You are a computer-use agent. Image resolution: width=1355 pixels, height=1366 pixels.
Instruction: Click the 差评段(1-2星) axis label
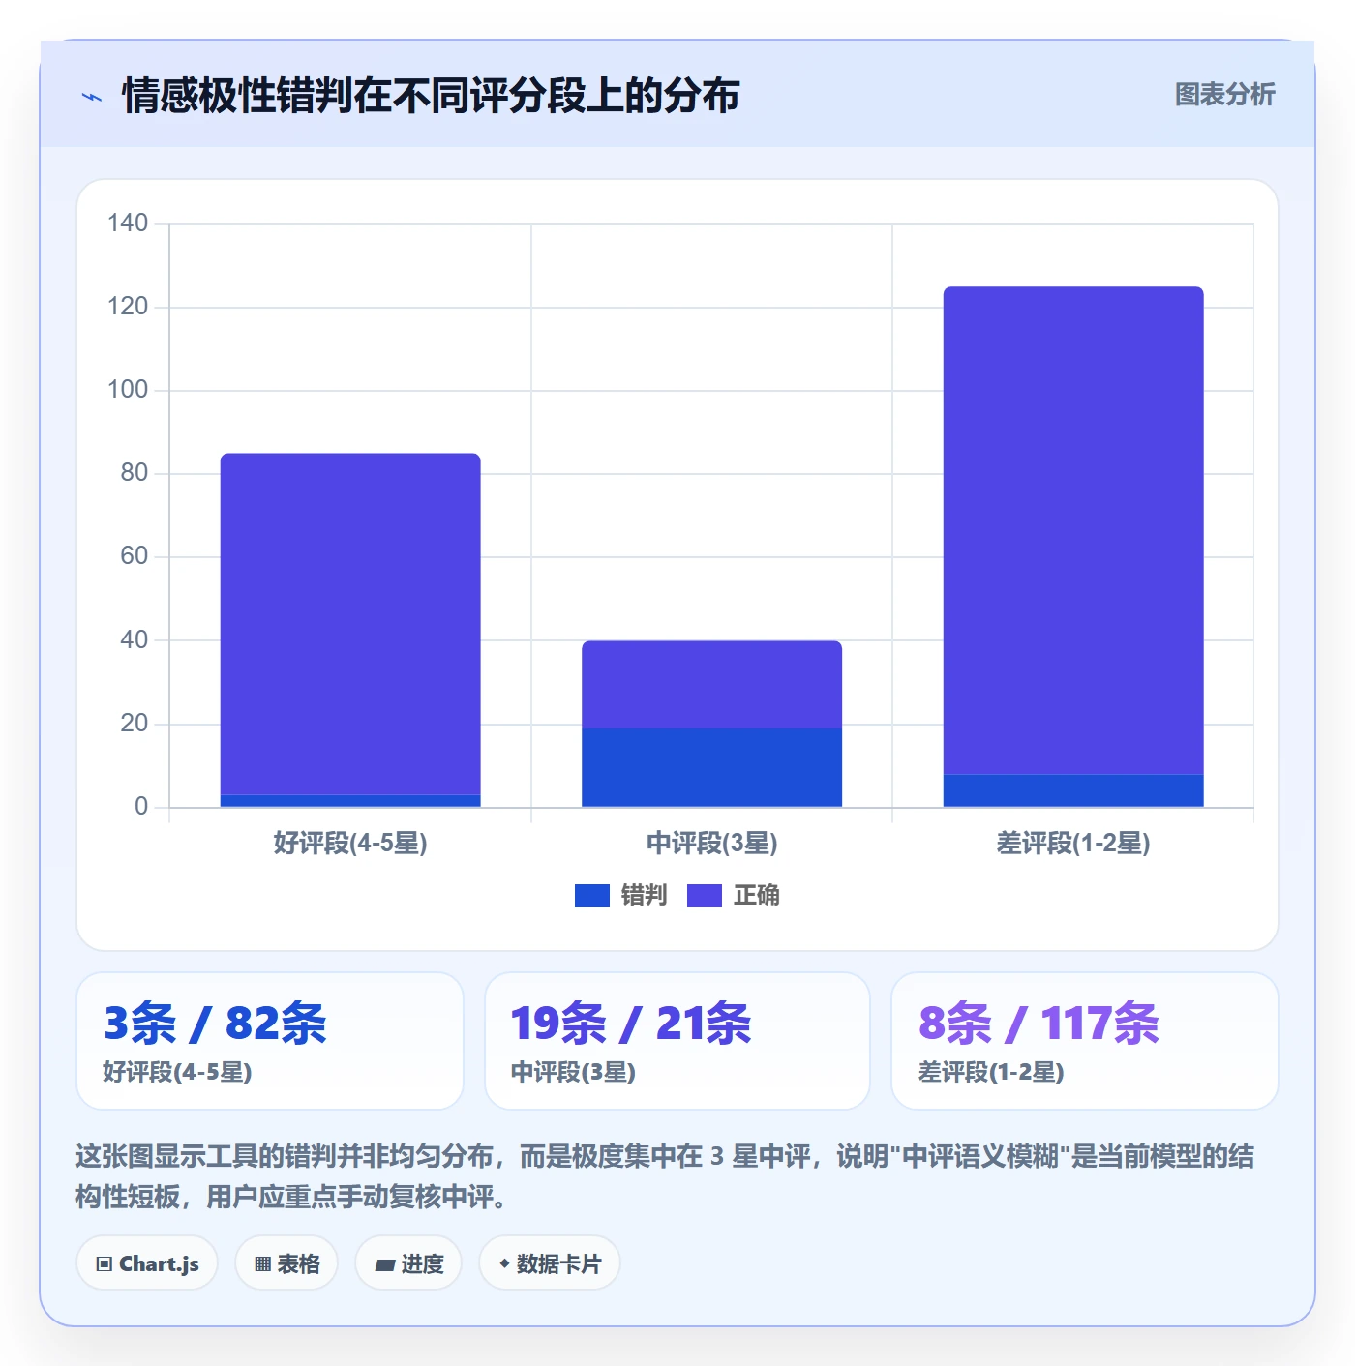[x=1073, y=844]
